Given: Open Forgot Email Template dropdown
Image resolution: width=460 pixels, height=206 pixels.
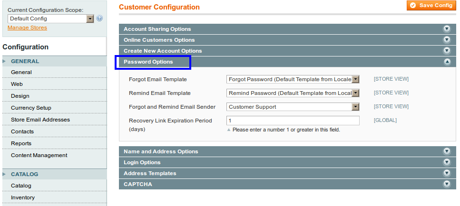Looking at the screenshot, I should [293, 79].
